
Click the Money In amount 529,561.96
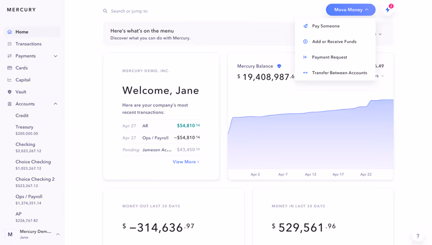pyautogui.click(x=304, y=227)
